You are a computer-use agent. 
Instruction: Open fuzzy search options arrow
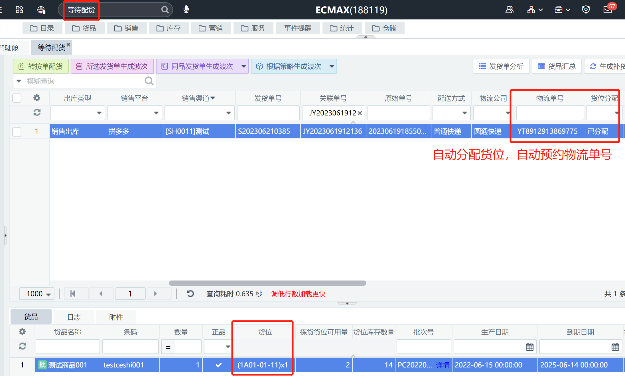tap(19, 81)
